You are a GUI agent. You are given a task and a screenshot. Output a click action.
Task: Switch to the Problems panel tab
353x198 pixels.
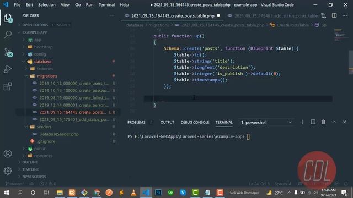coord(136,122)
